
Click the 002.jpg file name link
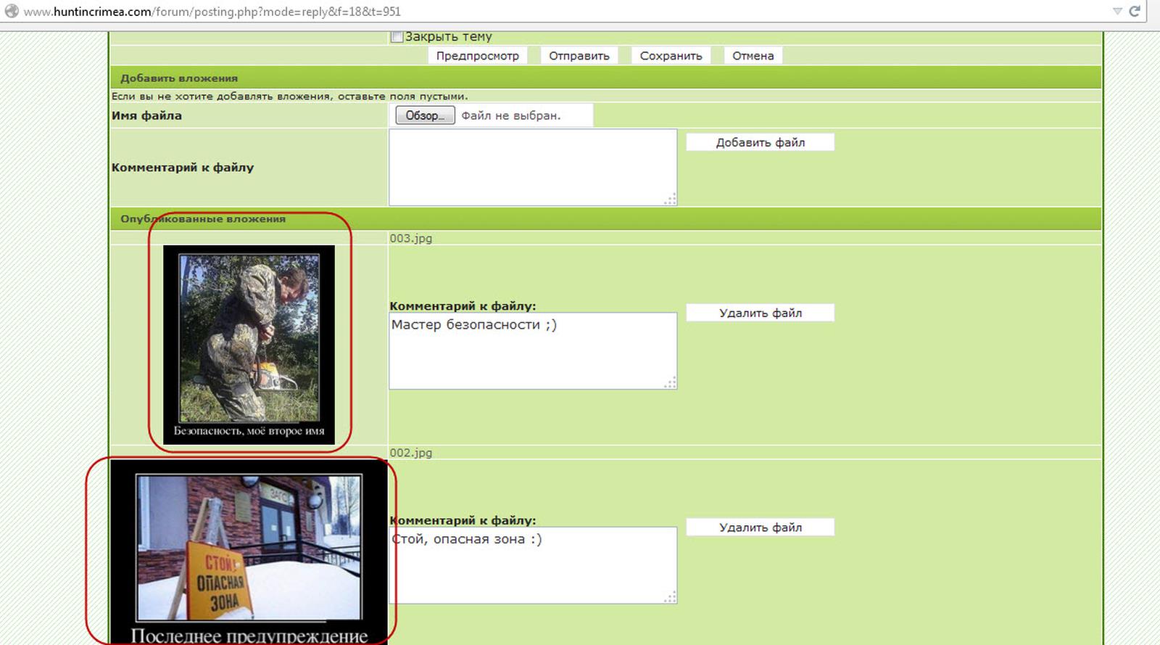(x=410, y=453)
